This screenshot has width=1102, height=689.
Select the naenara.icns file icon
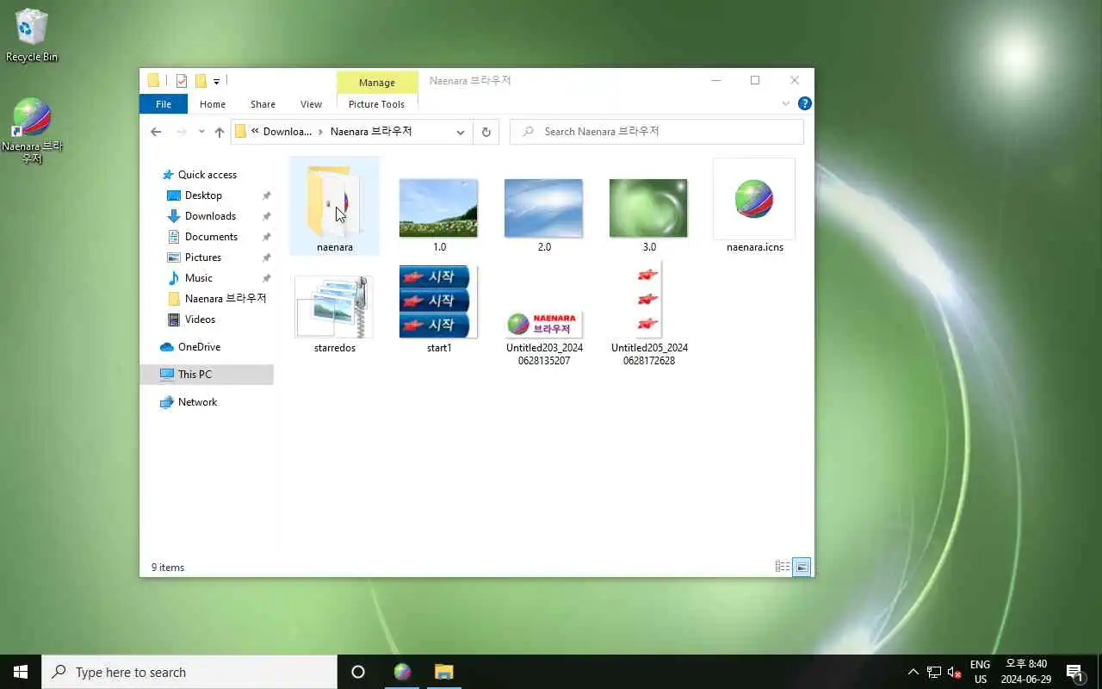click(x=754, y=200)
